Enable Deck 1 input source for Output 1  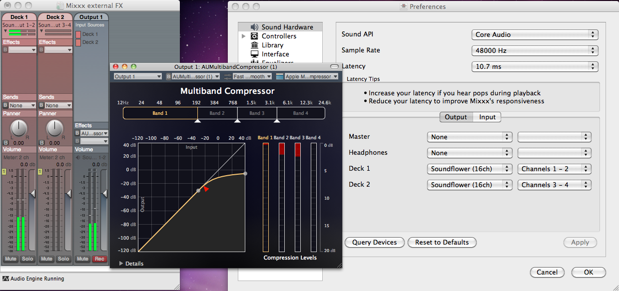[x=78, y=34]
